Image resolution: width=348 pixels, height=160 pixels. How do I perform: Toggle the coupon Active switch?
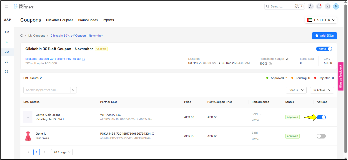(324, 49)
